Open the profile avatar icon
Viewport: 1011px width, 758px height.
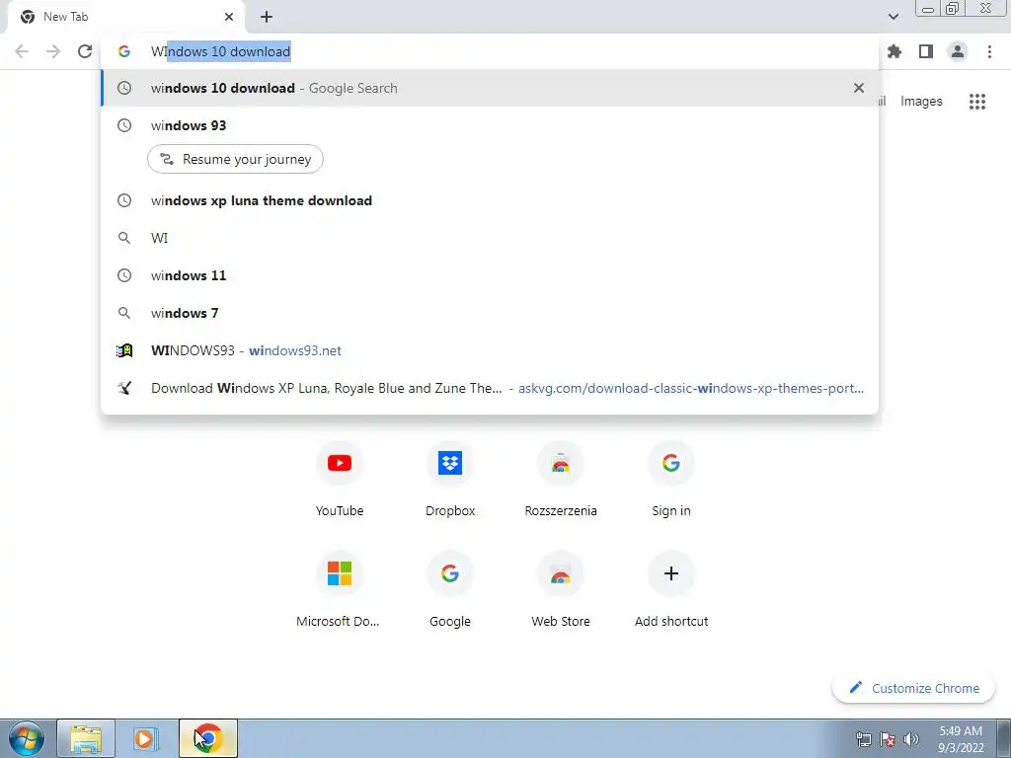click(958, 51)
